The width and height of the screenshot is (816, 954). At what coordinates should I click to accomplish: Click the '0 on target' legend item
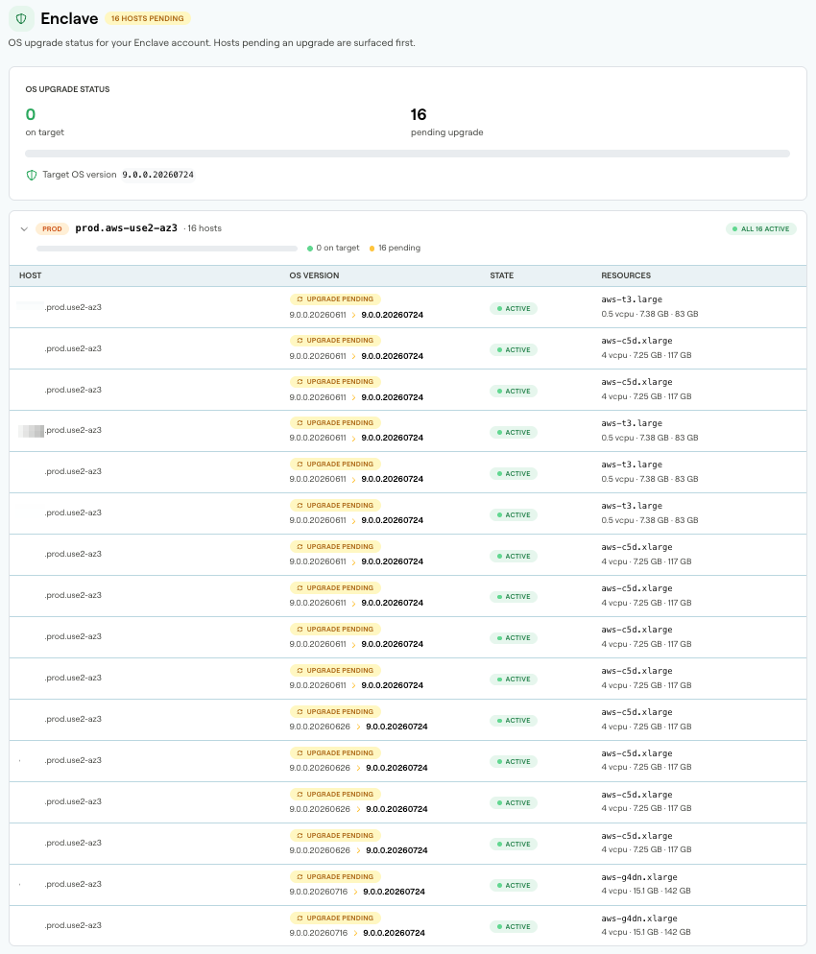point(333,248)
